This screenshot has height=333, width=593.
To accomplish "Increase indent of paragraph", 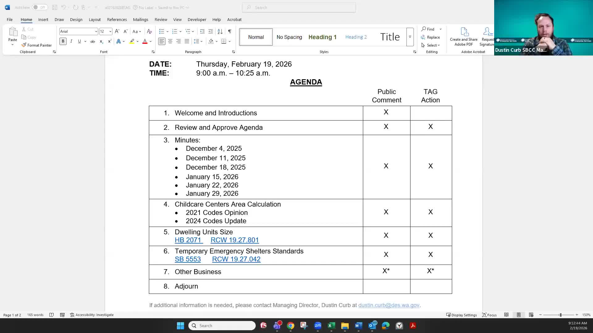I will [x=211, y=31].
